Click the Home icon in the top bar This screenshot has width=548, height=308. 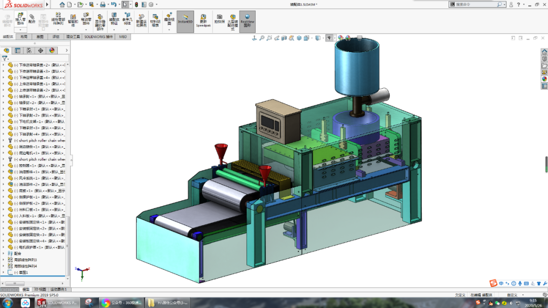[x=62, y=5]
